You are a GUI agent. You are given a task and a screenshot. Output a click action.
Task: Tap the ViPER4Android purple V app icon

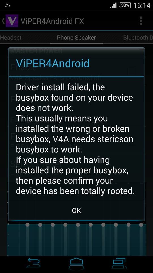(12, 21)
